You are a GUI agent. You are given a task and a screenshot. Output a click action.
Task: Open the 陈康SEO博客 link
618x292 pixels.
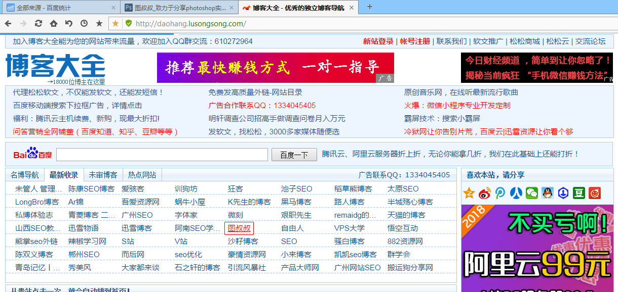92,189
